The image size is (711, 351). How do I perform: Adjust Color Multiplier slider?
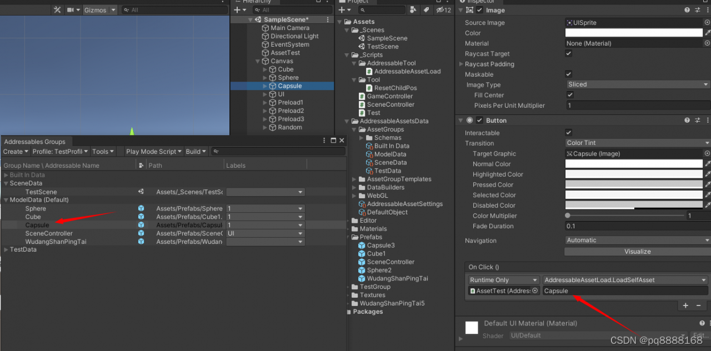625,215
